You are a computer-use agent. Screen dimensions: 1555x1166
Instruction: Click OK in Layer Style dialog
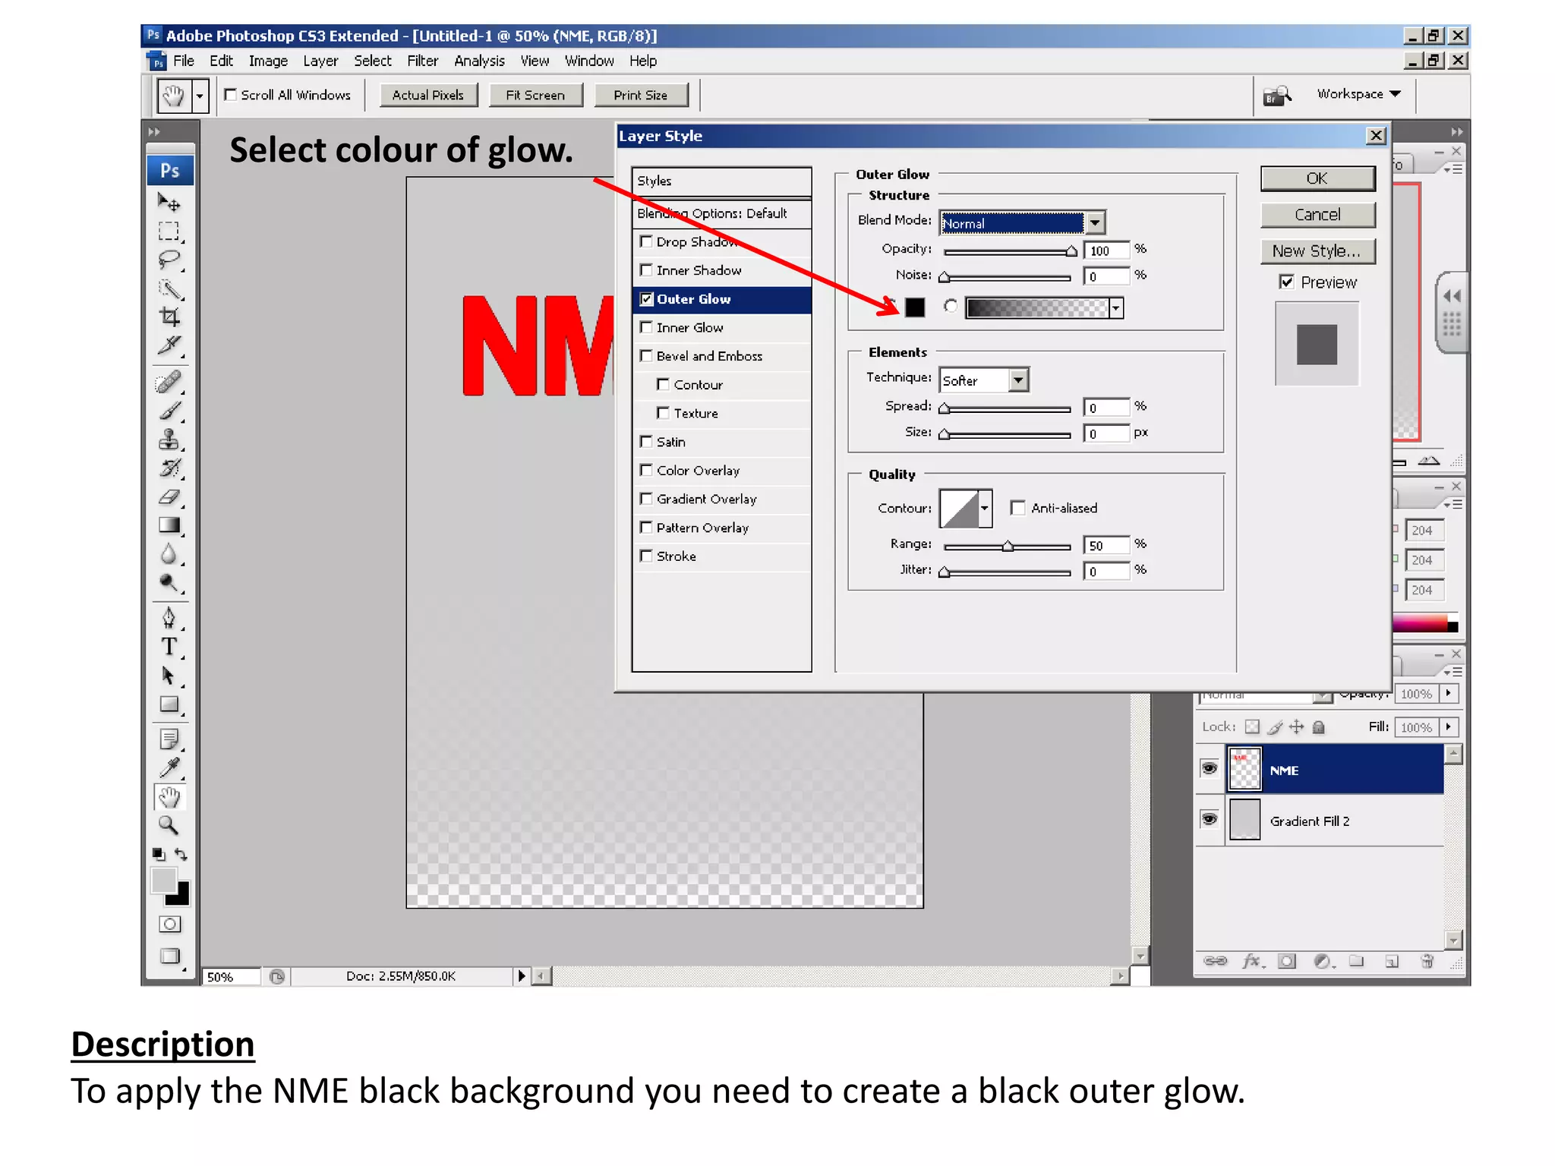[x=1317, y=178]
